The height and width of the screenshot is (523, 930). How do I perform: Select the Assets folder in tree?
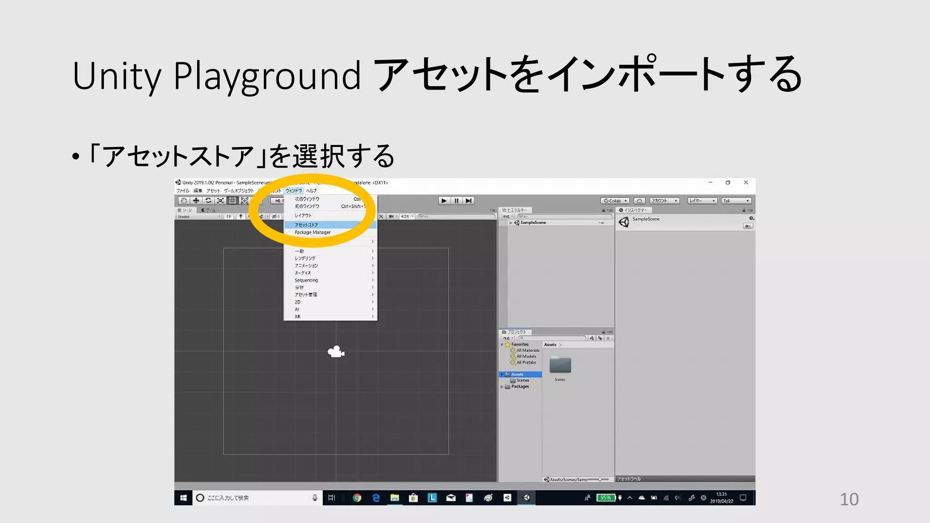pyautogui.click(x=521, y=375)
